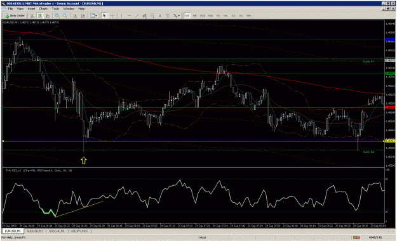Set timeframe to W1
The image size is (397, 241).
[241, 16]
